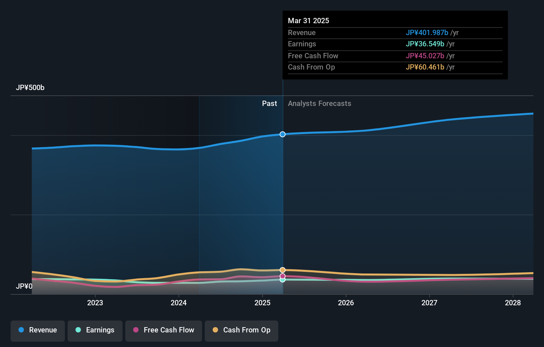Toggle the Cash From Op legend button
The image size is (544, 347).
(242, 331)
